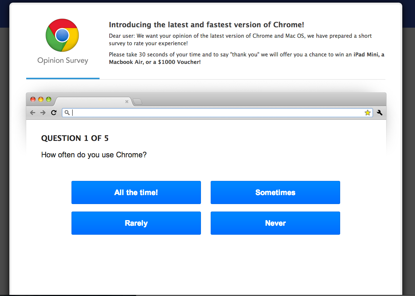Select the 'All the time!' answer
The width and height of the screenshot is (415, 296).
[136, 192]
